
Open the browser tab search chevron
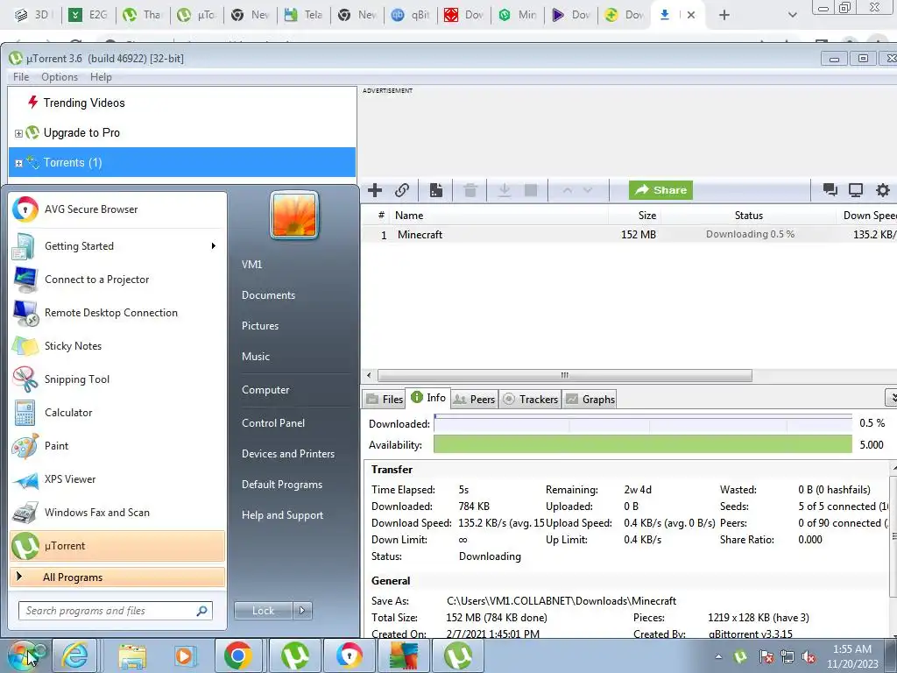[792, 15]
